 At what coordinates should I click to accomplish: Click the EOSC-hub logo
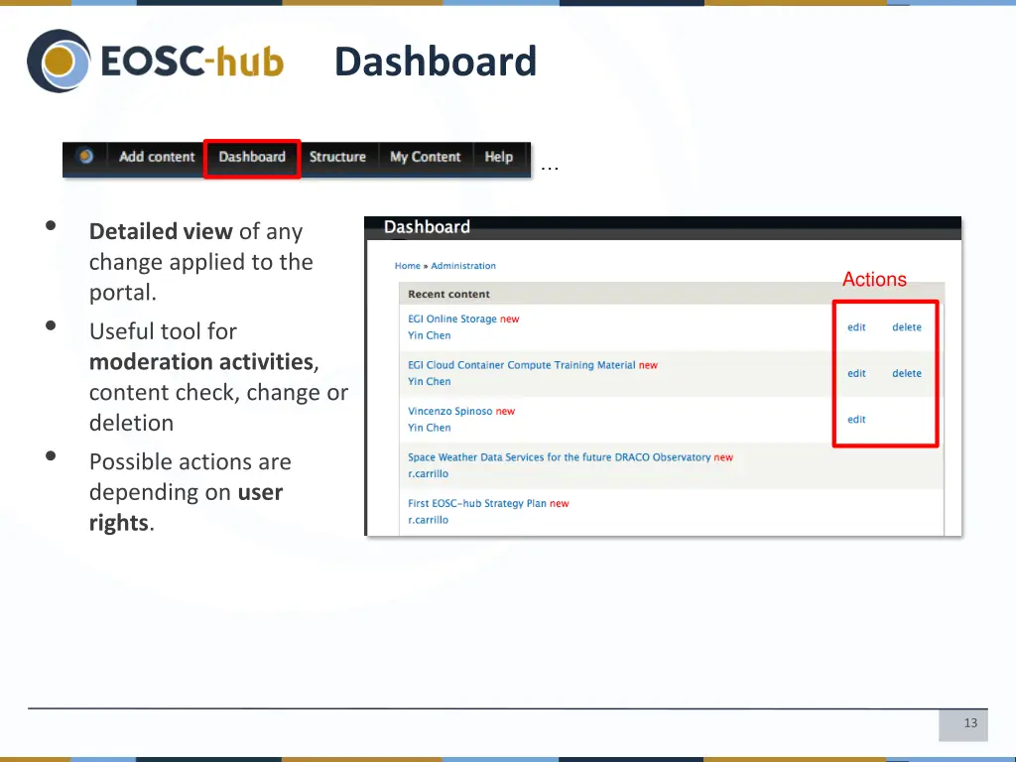(x=156, y=61)
